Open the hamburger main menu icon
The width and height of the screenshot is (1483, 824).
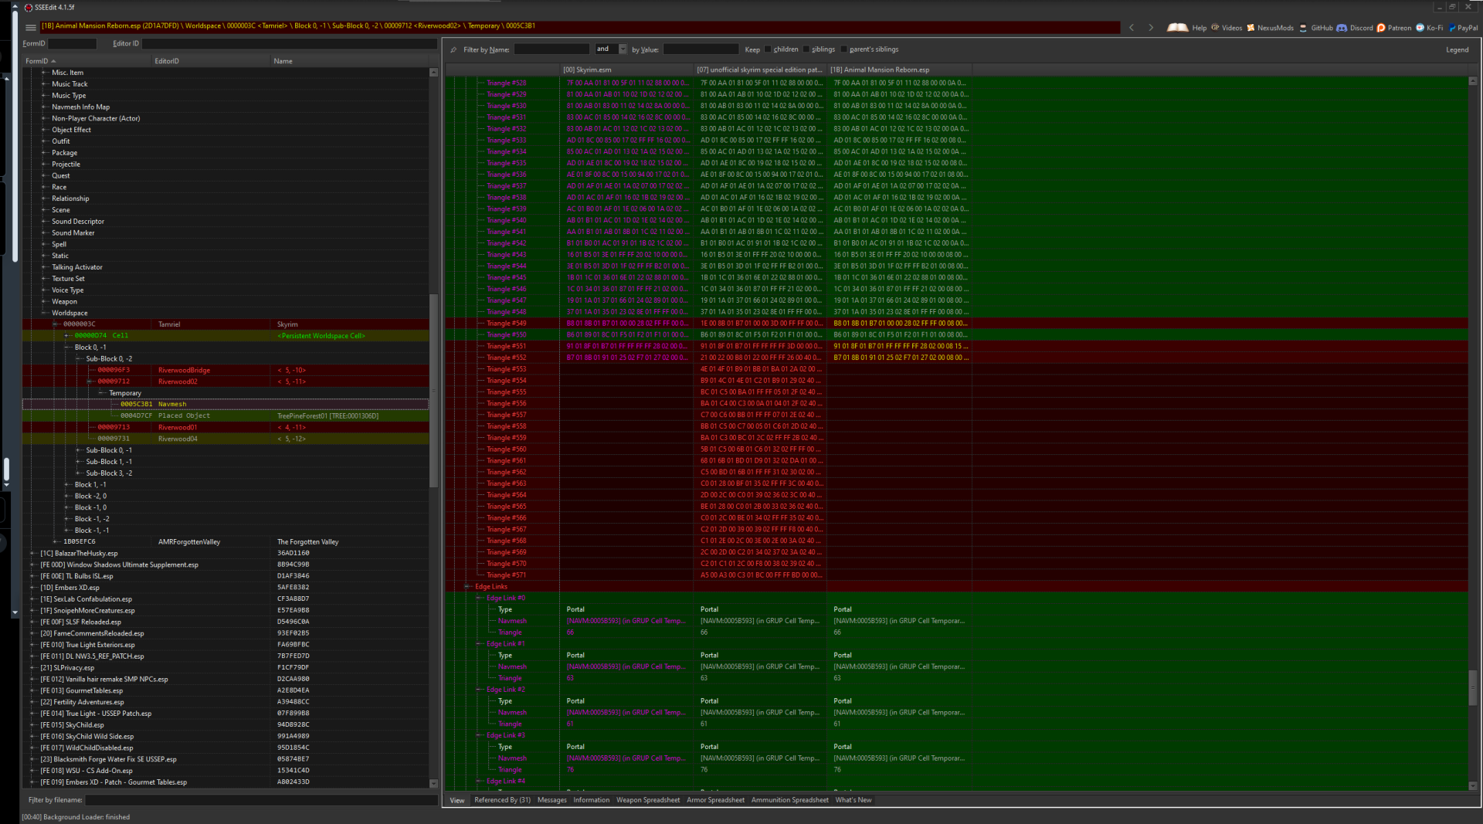(30, 28)
